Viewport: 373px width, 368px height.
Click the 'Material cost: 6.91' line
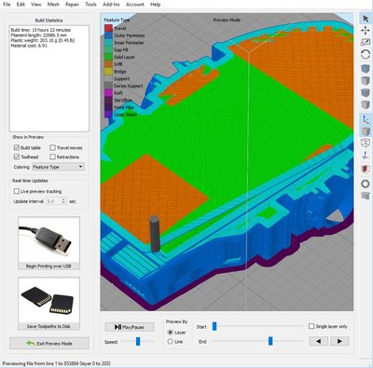tap(29, 46)
